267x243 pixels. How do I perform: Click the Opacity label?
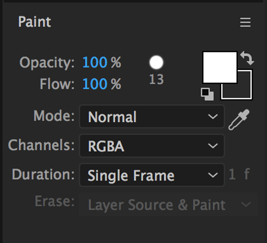(x=47, y=63)
